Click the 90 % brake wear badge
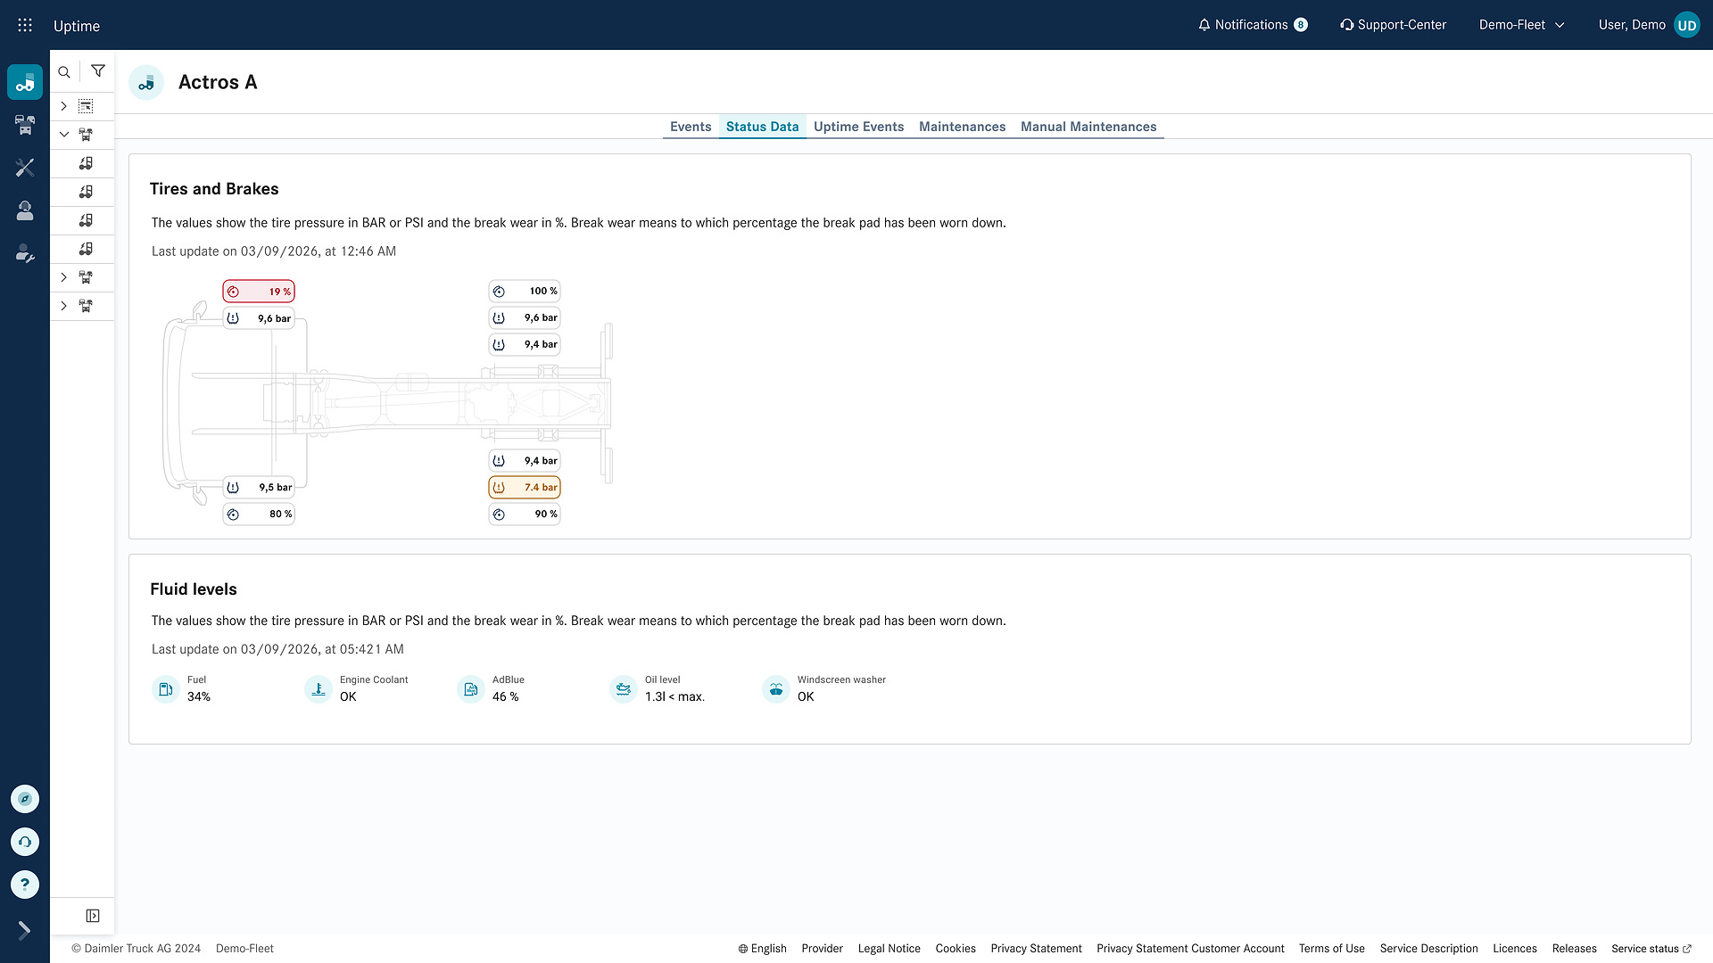Viewport: 1713px width, 963px height. tap(525, 514)
